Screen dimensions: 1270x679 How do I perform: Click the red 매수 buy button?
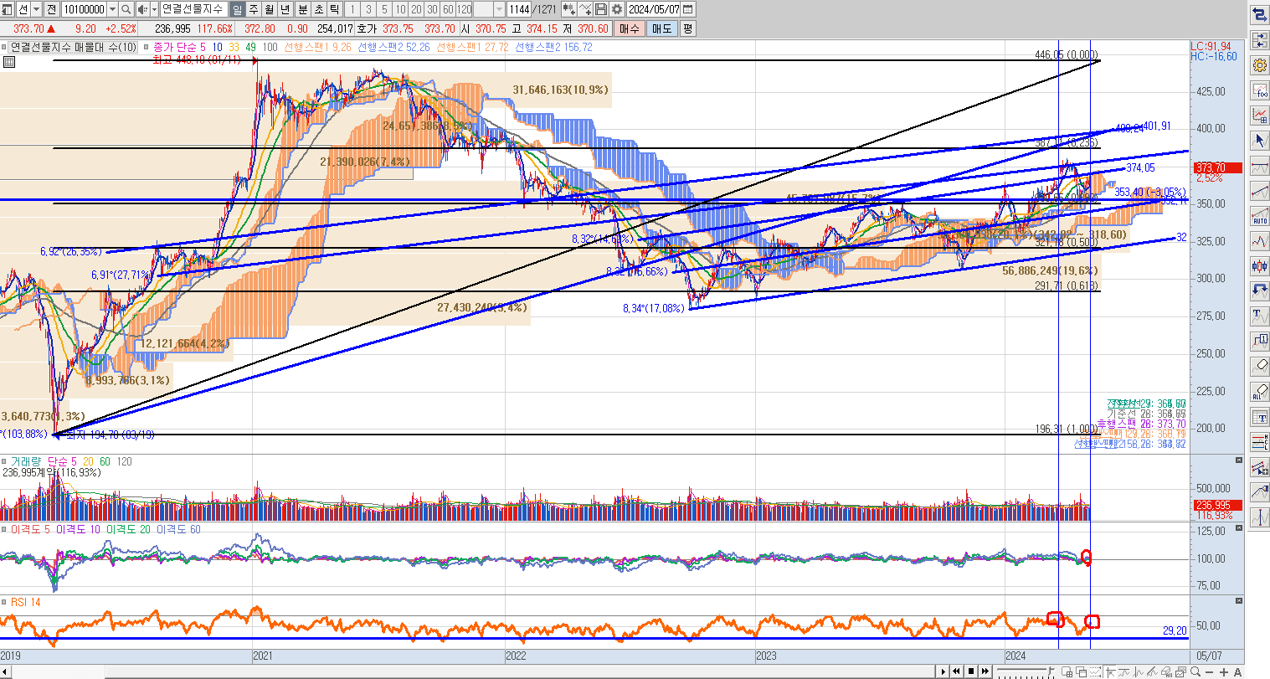pos(630,28)
